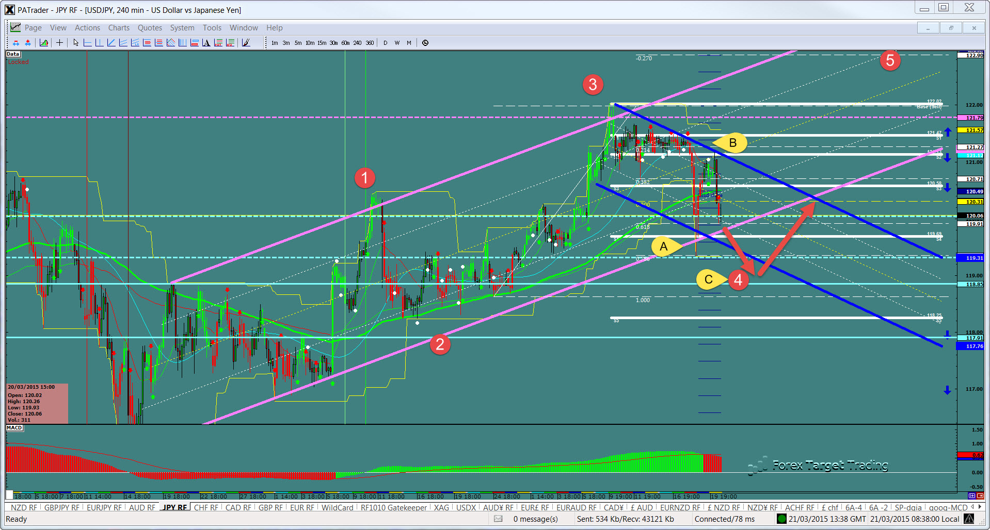Open the Page menu
Screen dimensions: 990x530
point(33,28)
